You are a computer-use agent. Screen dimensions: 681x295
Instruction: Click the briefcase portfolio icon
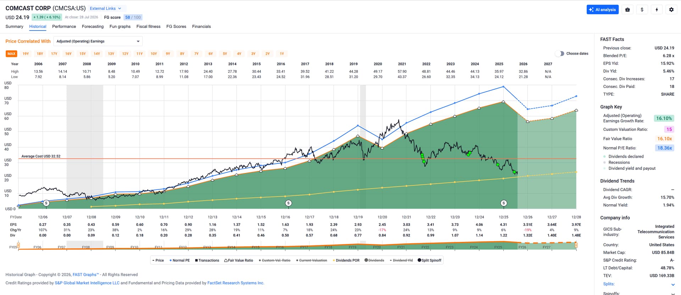(627, 10)
